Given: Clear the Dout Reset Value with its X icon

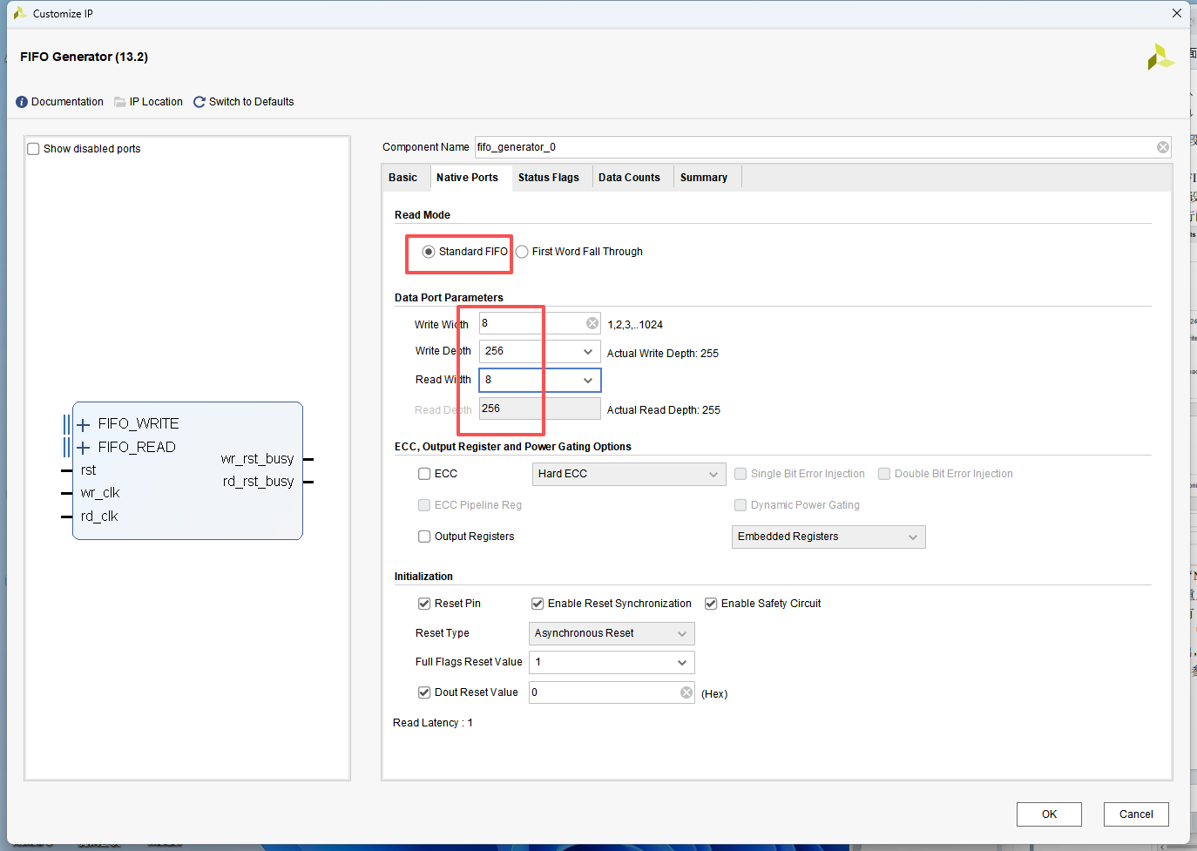Looking at the screenshot, I should click(x=686, y=692).
